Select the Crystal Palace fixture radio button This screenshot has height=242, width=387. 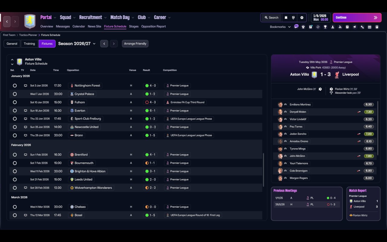[x=15, y=94]
